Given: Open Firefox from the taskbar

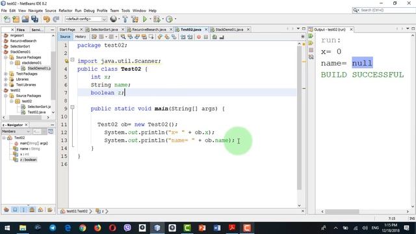Looking at the screenshot, I should (97, 228).
